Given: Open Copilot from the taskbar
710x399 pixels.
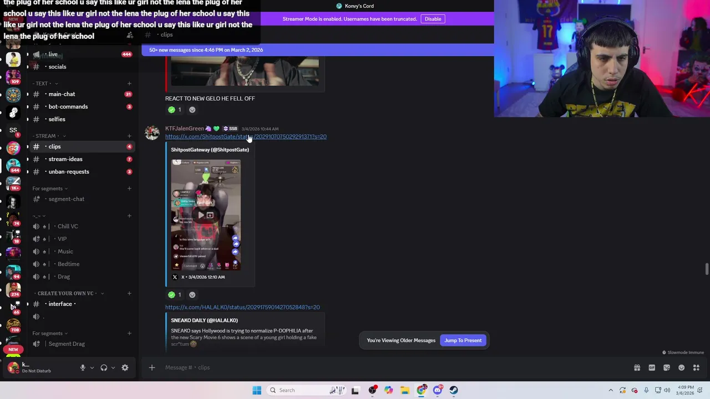Looking at the screenshot, I should [389, 390].
